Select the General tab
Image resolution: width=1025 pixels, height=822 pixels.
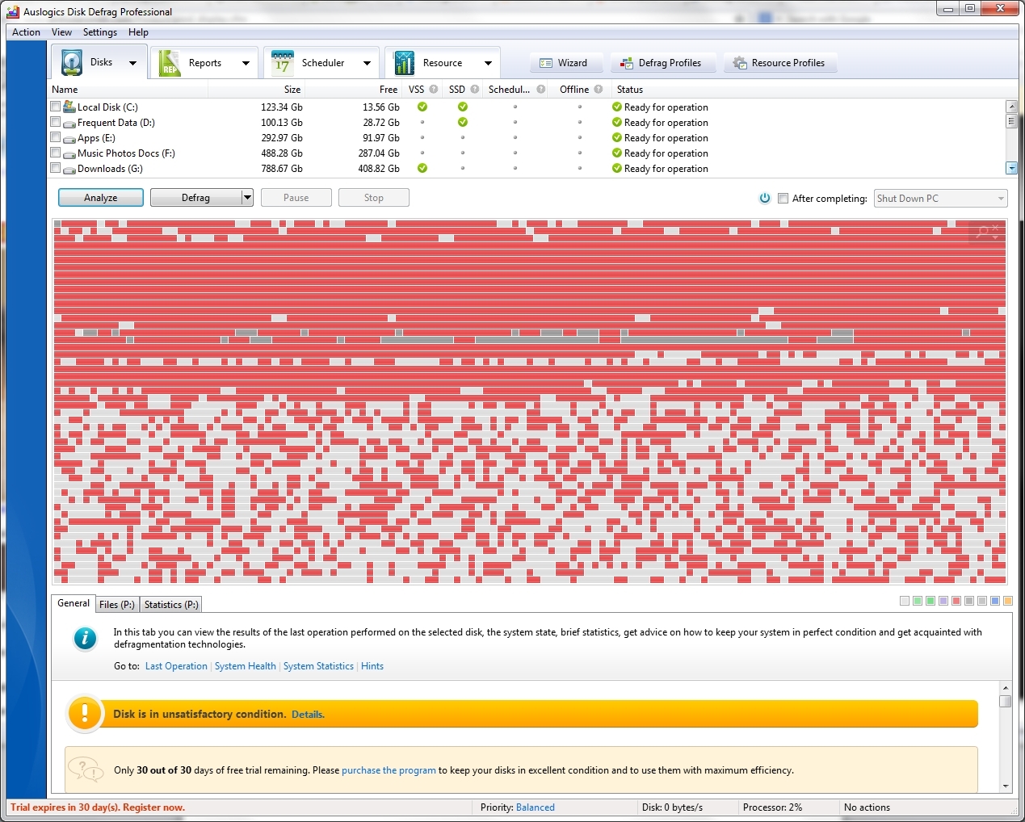(74, 603)
